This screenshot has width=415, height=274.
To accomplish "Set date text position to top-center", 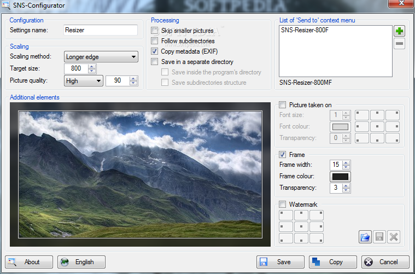I will (377, 115).
